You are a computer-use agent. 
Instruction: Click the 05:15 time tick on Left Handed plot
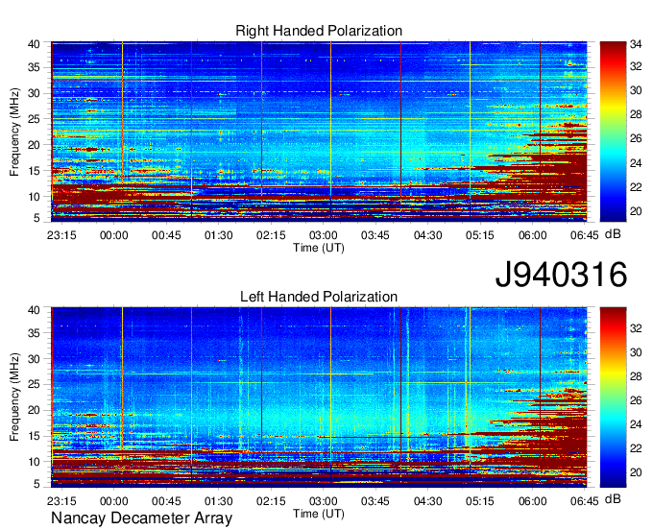tap(480, 501)
